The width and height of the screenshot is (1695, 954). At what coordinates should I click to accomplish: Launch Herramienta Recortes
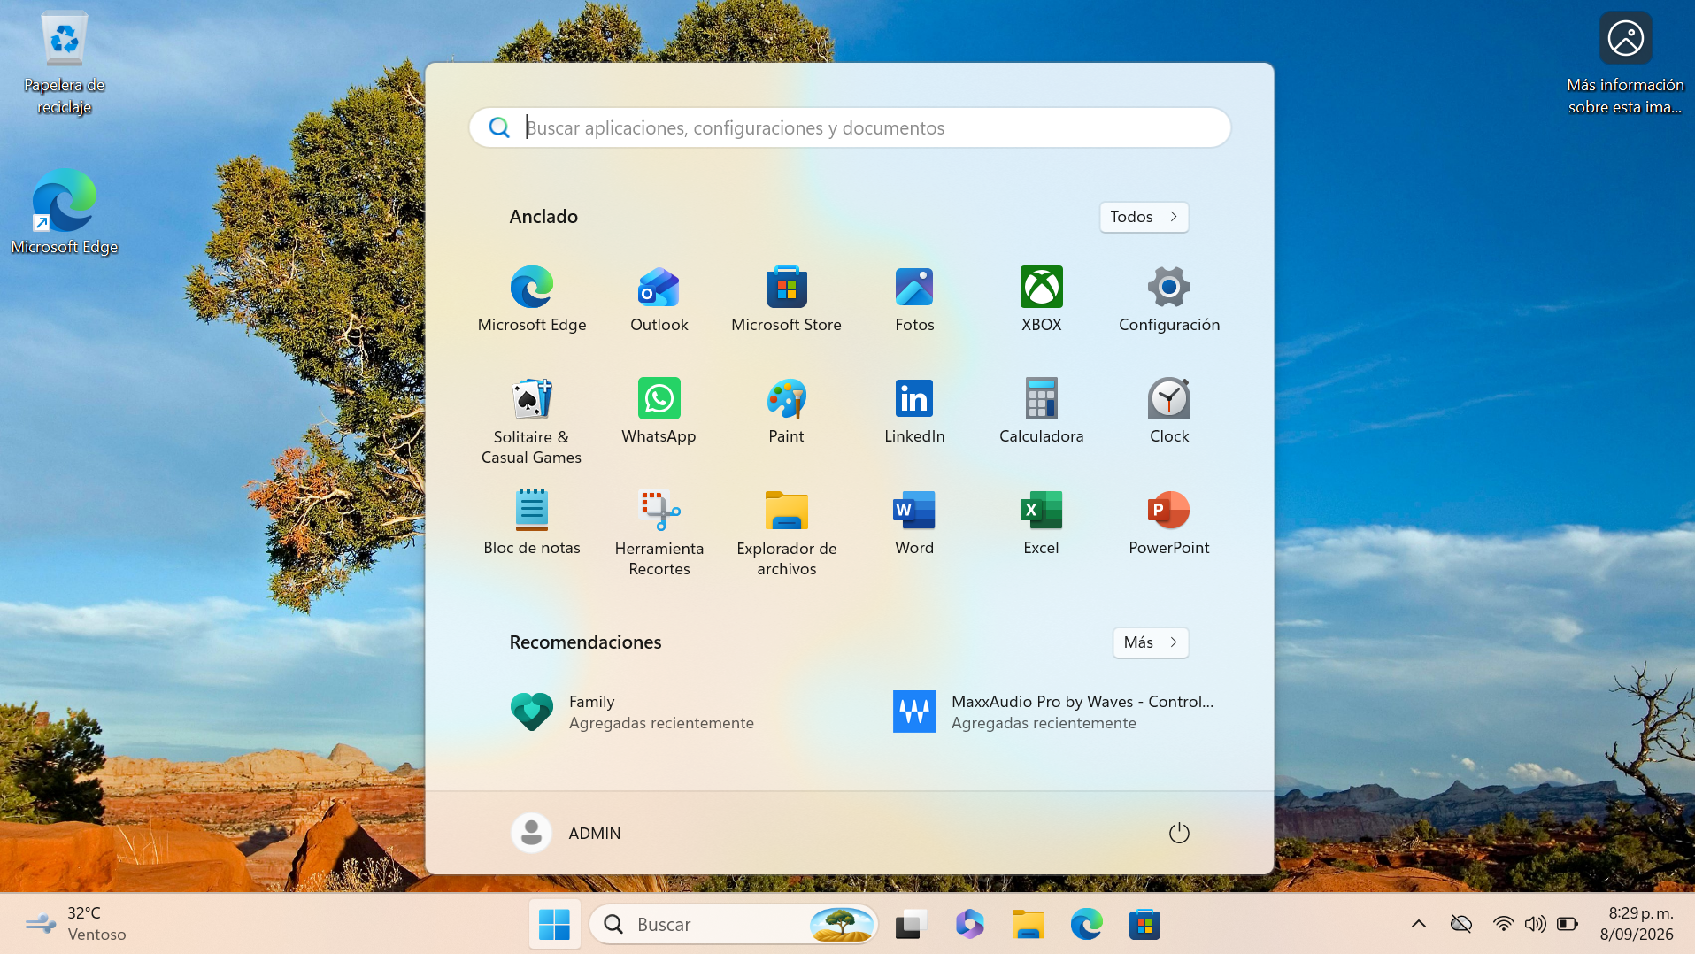click(659, 532)
